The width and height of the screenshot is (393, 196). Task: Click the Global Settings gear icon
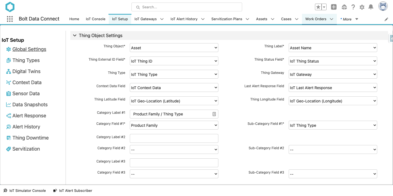(9, 49)
